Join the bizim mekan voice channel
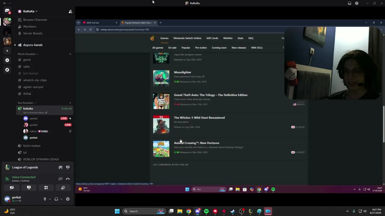 (45, 146)
